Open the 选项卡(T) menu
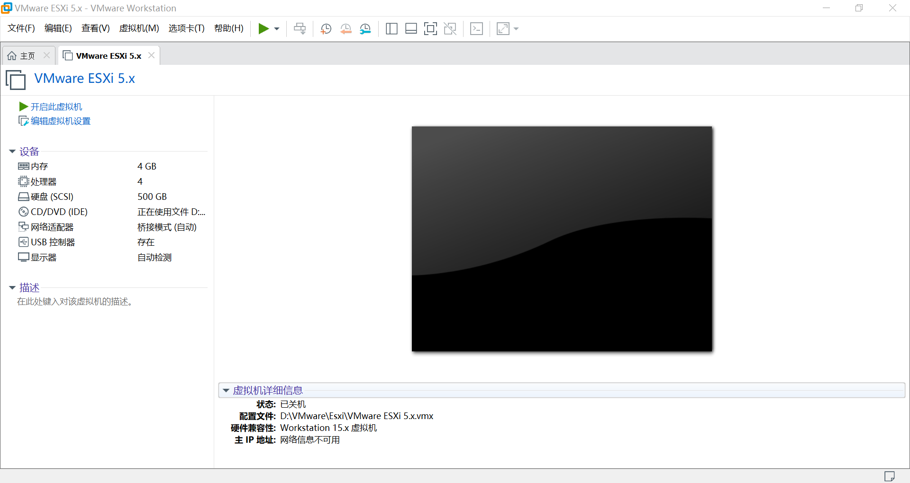910x483 pixels. [x=187, y=28]
